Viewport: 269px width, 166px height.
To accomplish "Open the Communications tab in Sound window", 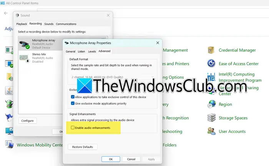I will pyautogui.click(x=66, y=24).
